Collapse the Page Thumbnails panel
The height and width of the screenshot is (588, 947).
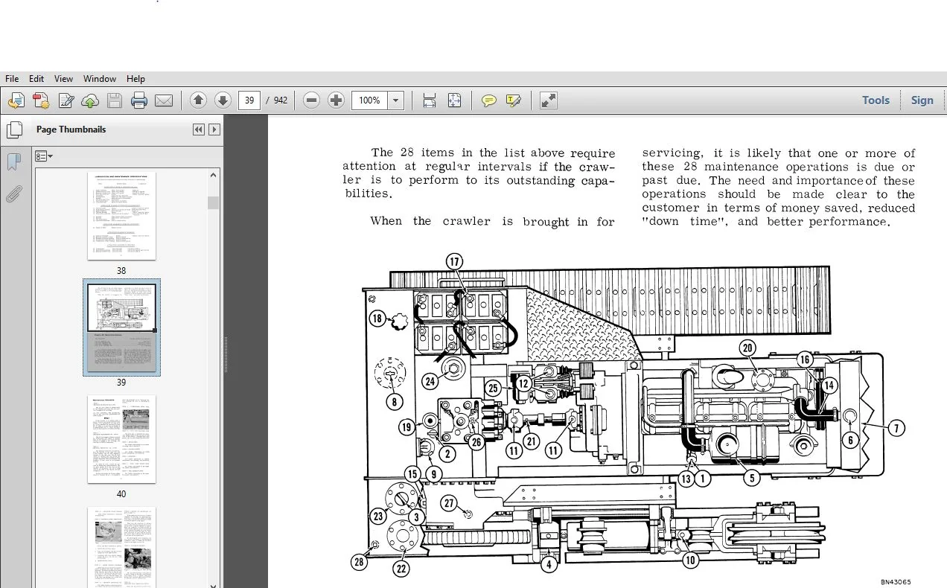pos(199,130)
